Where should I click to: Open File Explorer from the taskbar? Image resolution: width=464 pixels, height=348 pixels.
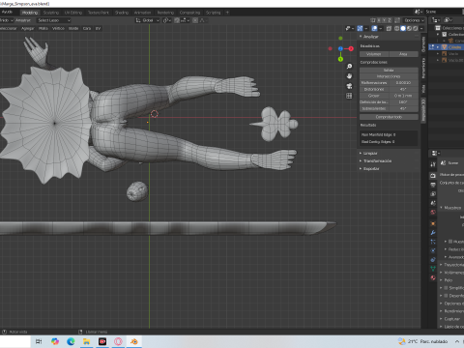coord(86,341)
